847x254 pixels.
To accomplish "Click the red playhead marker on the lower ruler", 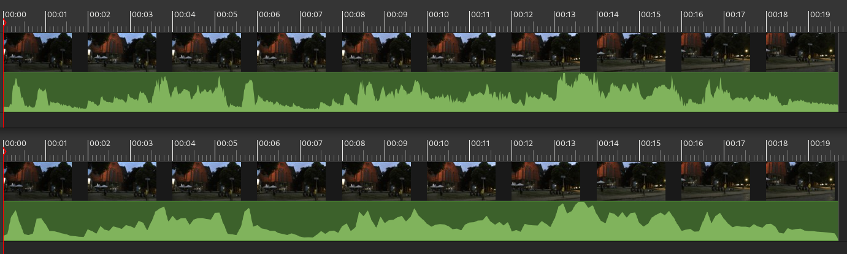I will (4, 152).
